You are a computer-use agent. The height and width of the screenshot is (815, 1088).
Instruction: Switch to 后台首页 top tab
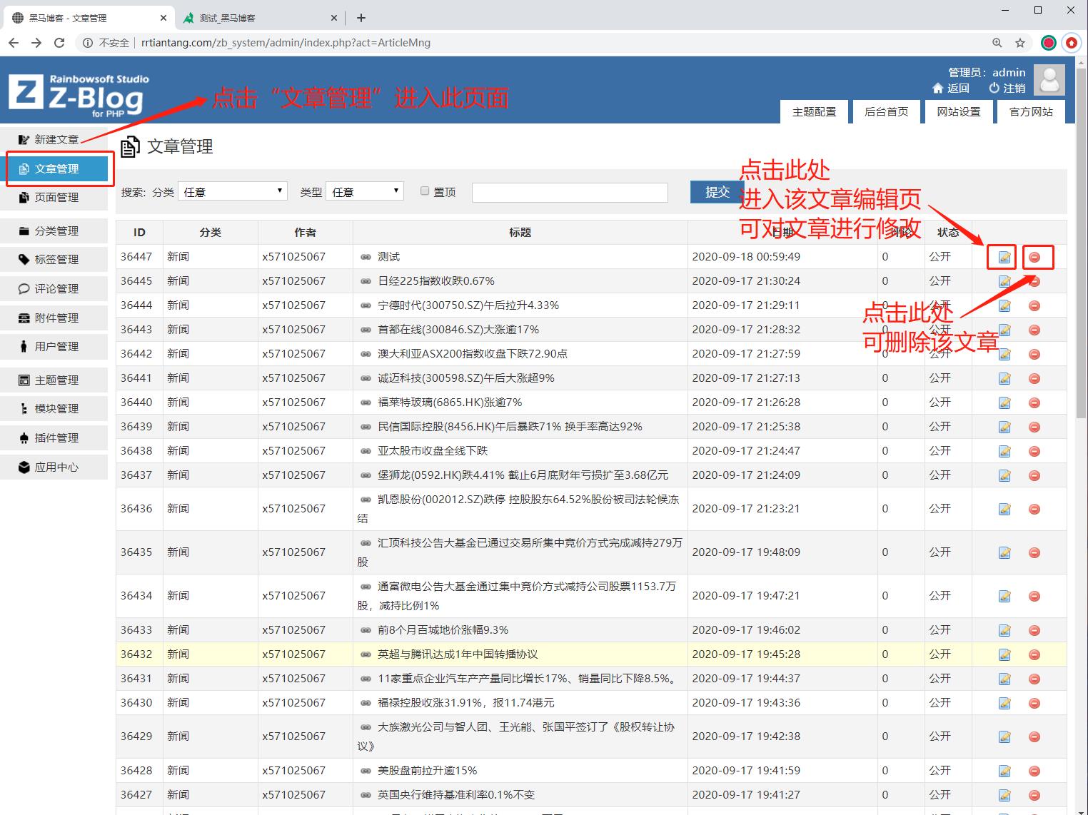pyautogui.click(x=887, y=112)
